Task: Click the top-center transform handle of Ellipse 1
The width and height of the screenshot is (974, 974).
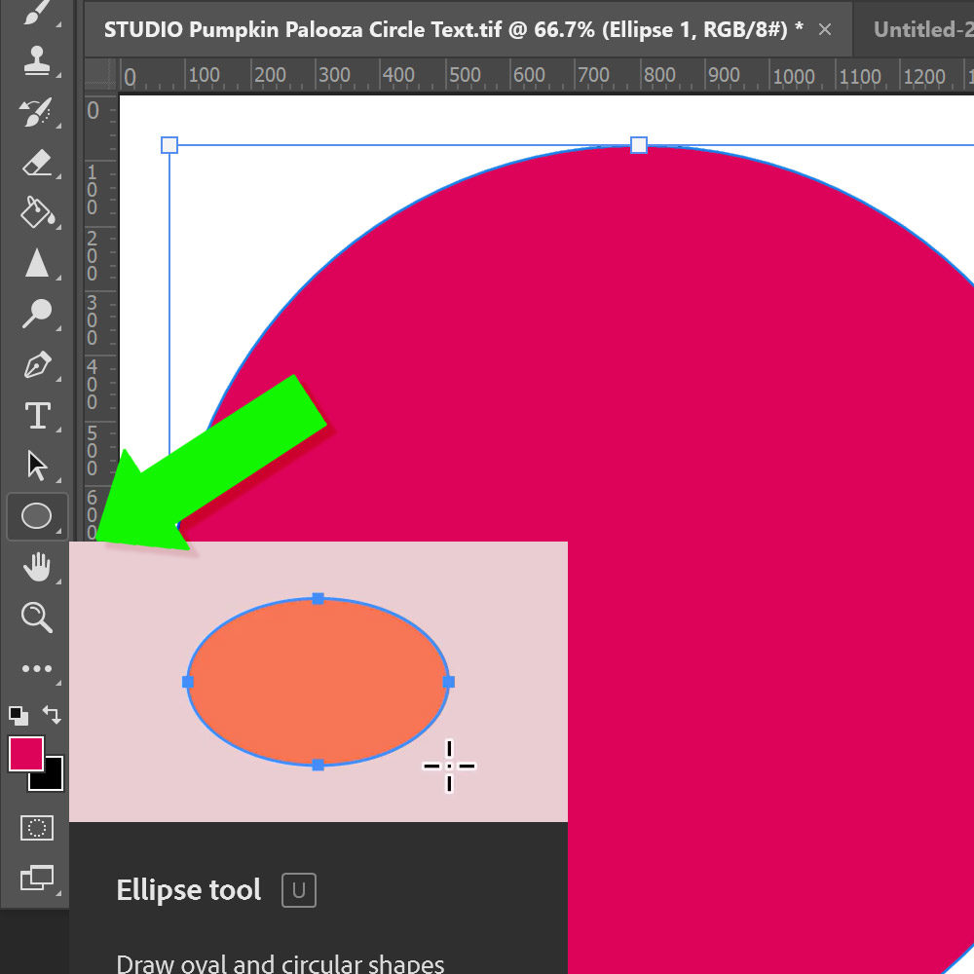Action: pyautogui.click(x=639, y=145)
